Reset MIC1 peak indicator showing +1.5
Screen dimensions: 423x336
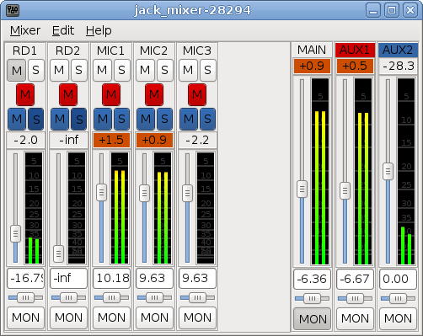[111, 140]
